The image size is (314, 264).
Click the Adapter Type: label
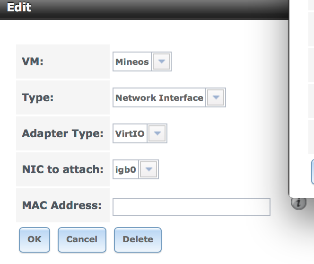pos(63,133)
